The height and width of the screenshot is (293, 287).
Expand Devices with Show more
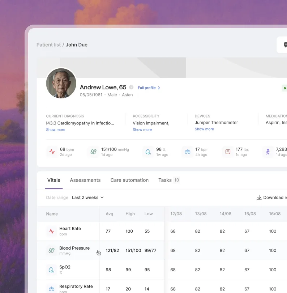coord(204,129)
